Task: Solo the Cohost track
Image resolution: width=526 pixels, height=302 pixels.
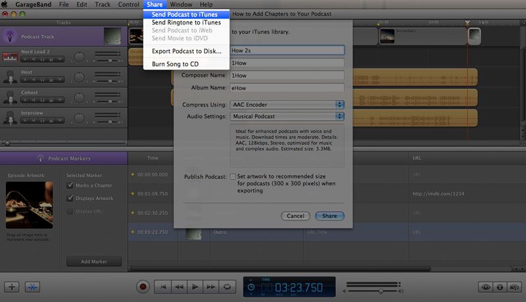Action: pos(42,100)
